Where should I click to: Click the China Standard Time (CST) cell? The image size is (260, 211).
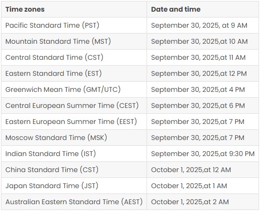tap(74, 170)
